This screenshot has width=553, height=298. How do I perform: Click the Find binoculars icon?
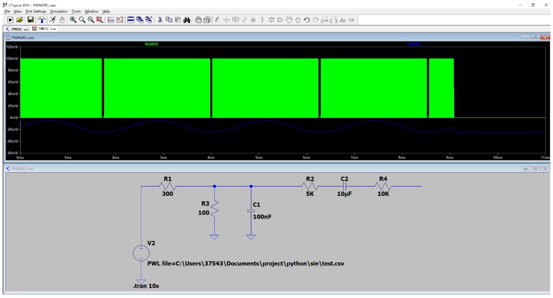point(187,20)
